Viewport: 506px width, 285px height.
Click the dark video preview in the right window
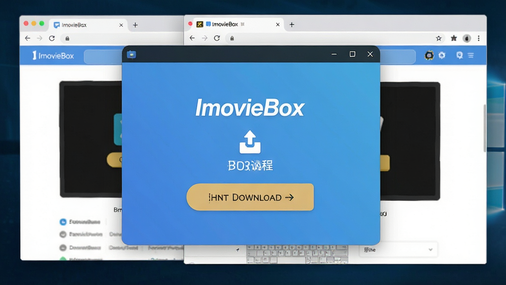coord(410,141)
